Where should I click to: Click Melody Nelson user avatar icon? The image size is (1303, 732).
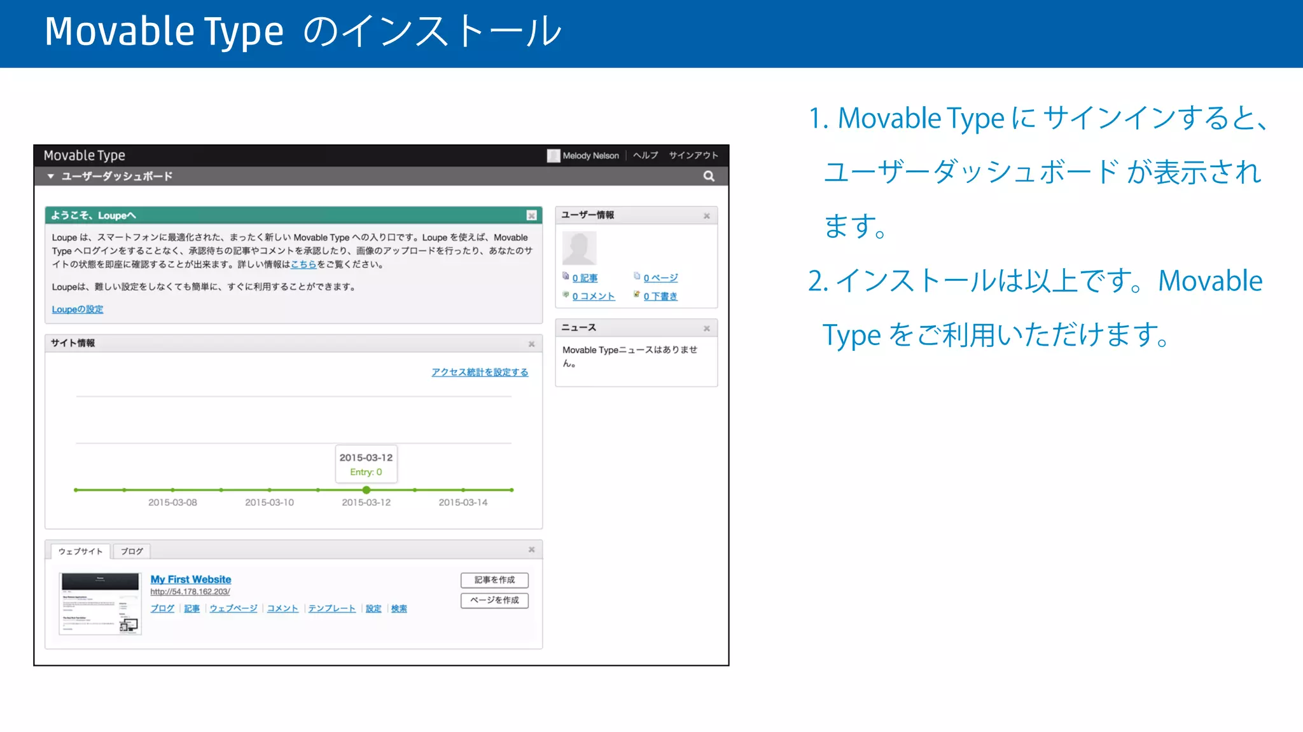[553, 156]
